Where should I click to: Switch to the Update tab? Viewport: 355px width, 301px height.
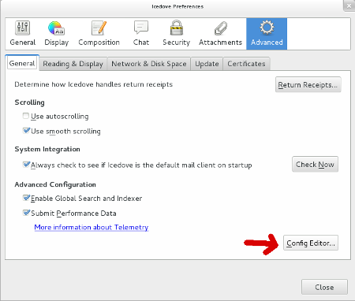[x=207, y=64]
